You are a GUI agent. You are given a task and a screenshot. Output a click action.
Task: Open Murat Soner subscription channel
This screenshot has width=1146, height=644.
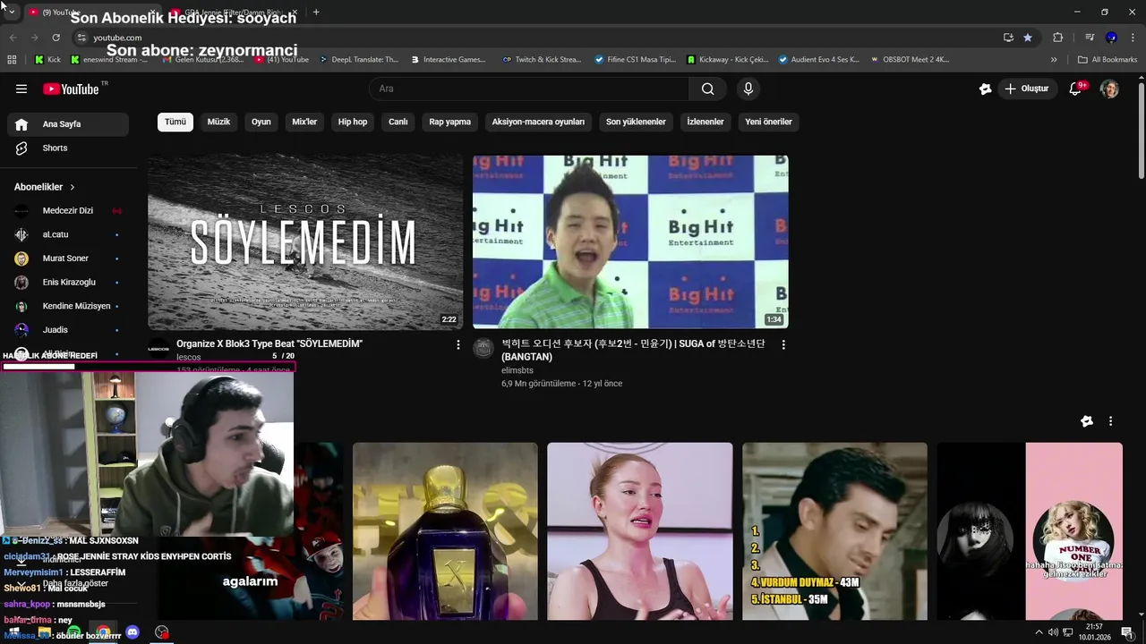(x=68, y=258)
